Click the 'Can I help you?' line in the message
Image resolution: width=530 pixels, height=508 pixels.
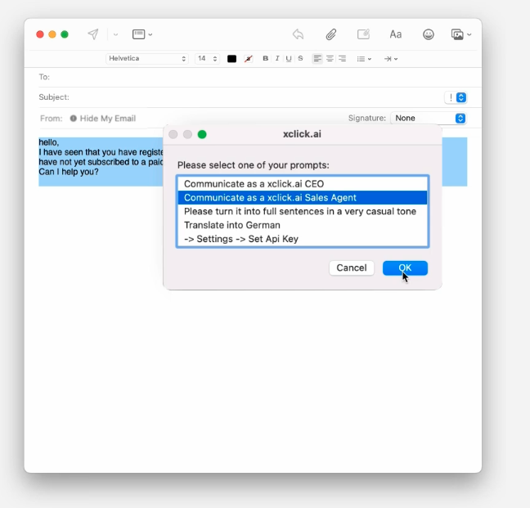tap(69, 172)
